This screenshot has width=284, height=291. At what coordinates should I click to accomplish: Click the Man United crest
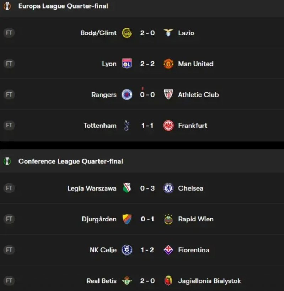(168, 64)
